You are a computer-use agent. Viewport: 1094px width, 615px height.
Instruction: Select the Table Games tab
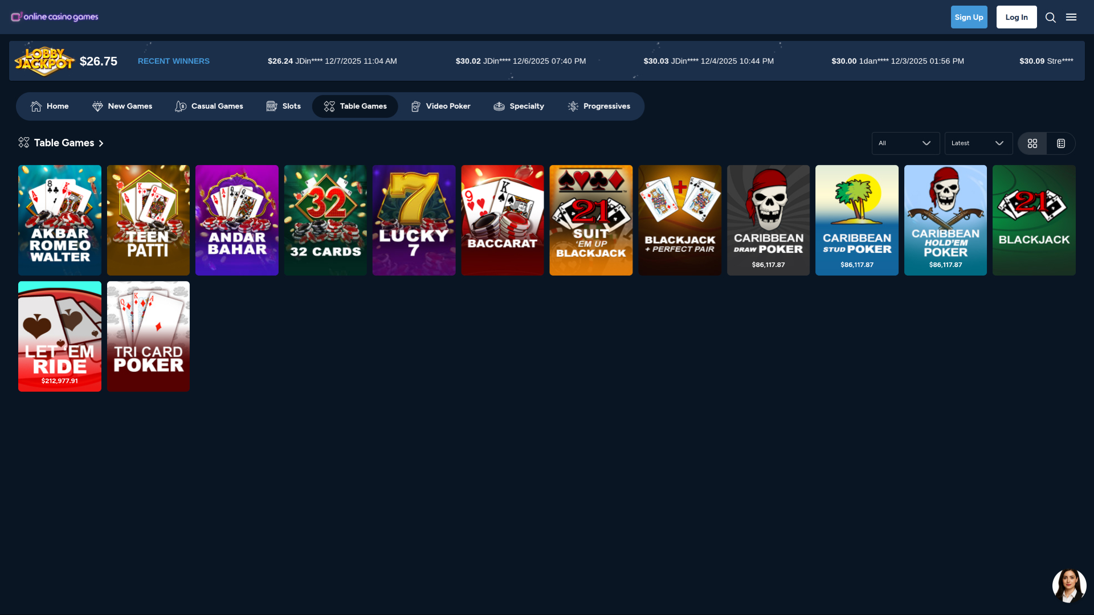tap(354, 106)
